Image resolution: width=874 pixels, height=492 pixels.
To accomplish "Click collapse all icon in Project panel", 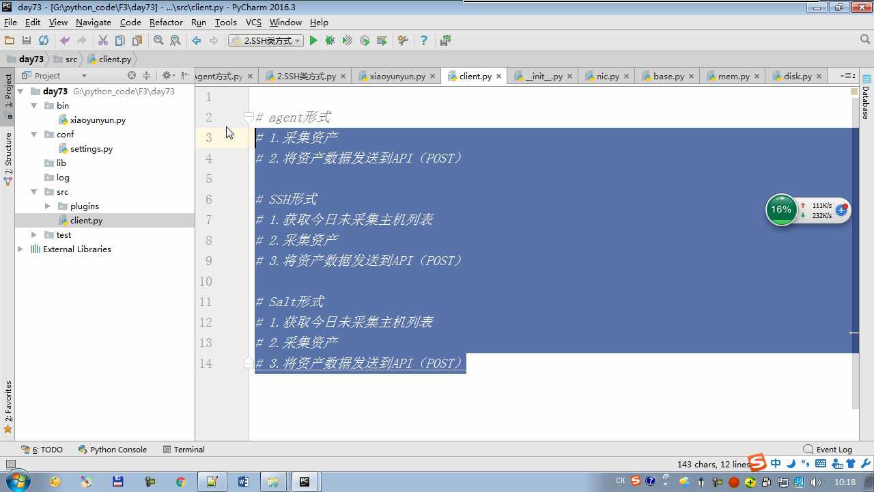I will tap(146, 76).
